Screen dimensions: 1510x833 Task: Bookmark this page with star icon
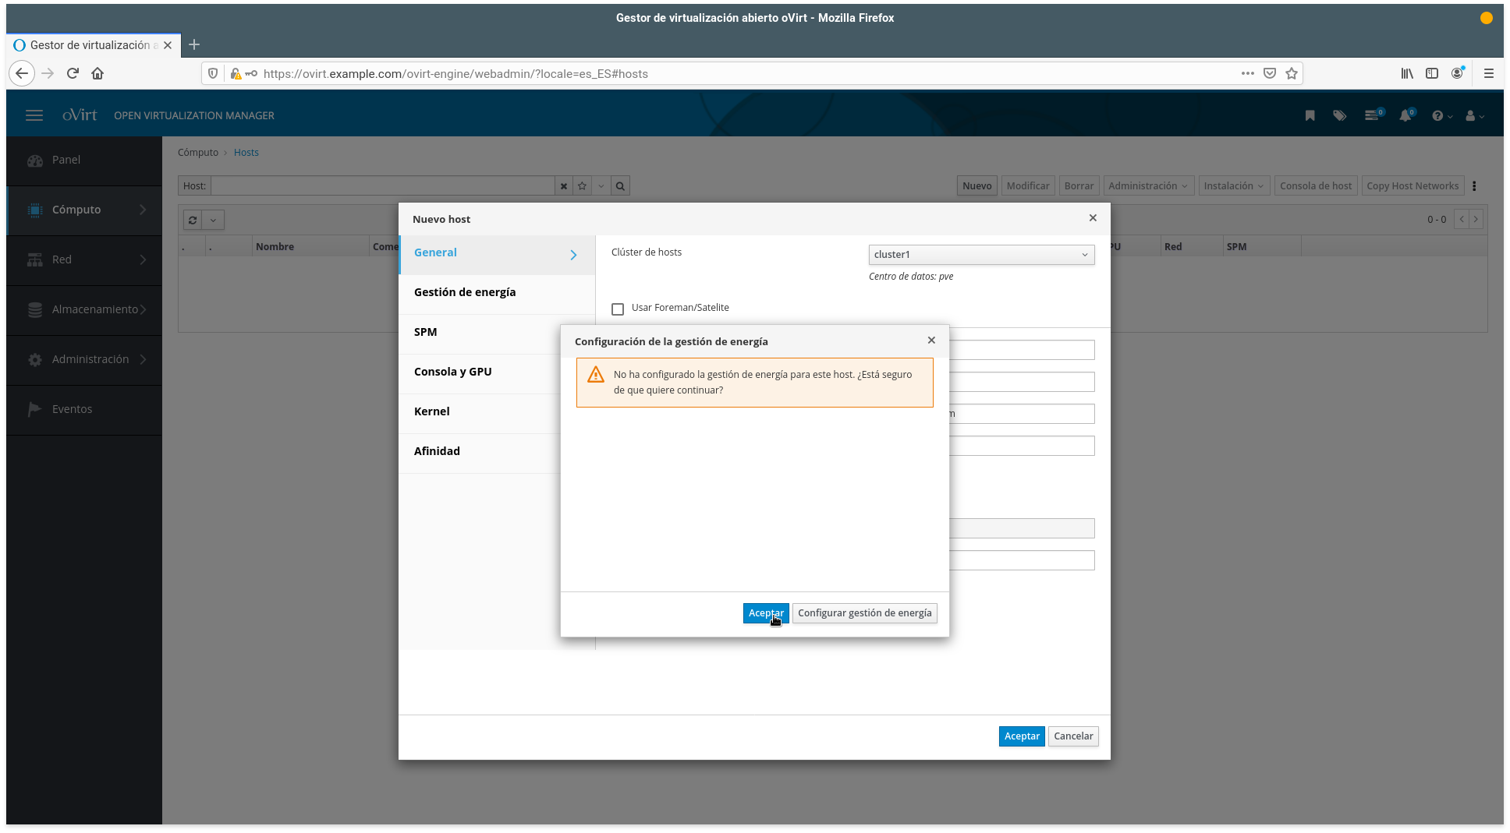click(x=1292, y=73)
